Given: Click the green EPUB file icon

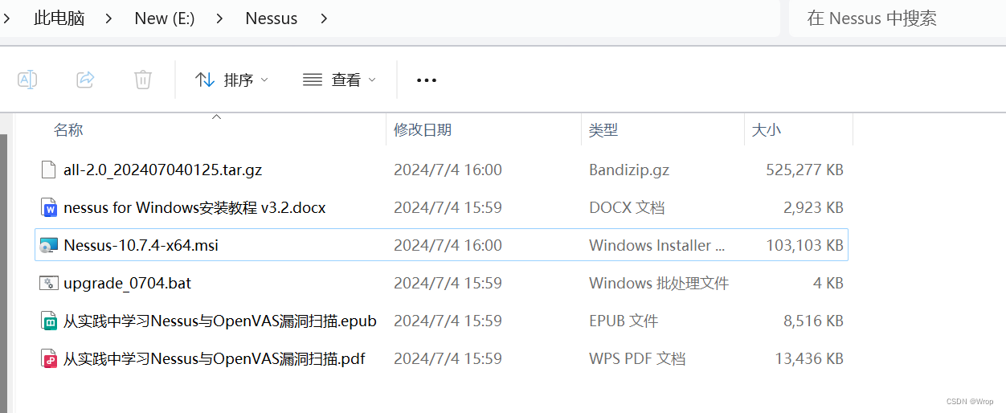Looking at the screenshot, I should [49, 321].
